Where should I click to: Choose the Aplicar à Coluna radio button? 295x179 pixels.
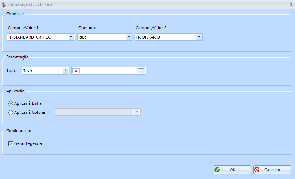[x=10, y=112]
